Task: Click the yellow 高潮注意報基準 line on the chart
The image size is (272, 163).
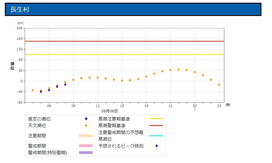Action: point(125,55)
